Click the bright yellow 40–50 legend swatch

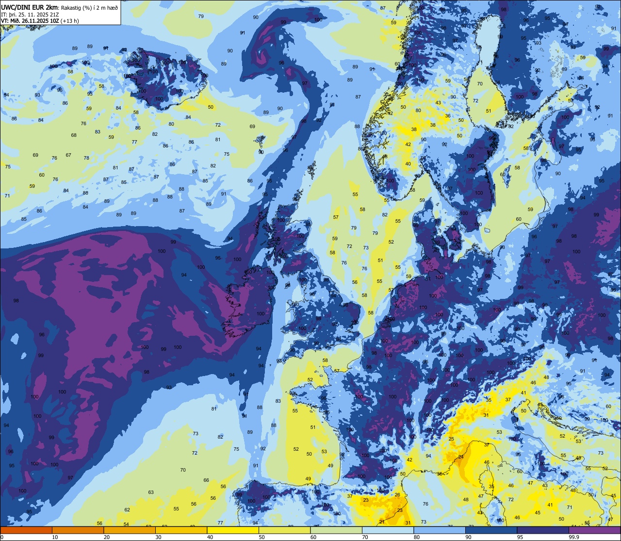point(233,530)
